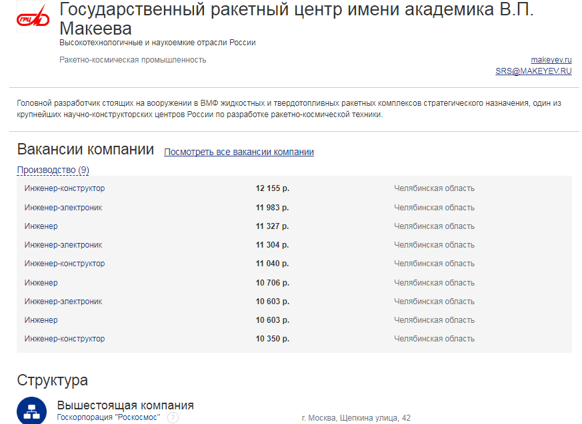Click the 10 706 р. salary value

[x=273, y=283]
